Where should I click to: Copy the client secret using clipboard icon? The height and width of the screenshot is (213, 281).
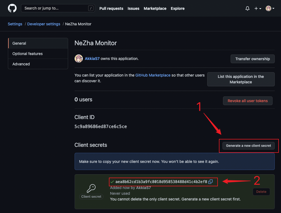[x=210, y=182]
